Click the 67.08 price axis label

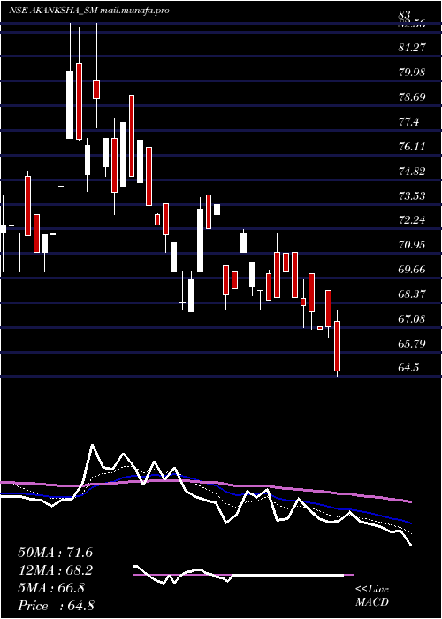[413, 319]
